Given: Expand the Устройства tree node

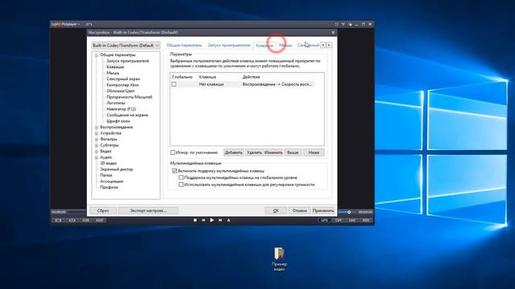Looking at the screenshot, I should (x=97, y=133).
